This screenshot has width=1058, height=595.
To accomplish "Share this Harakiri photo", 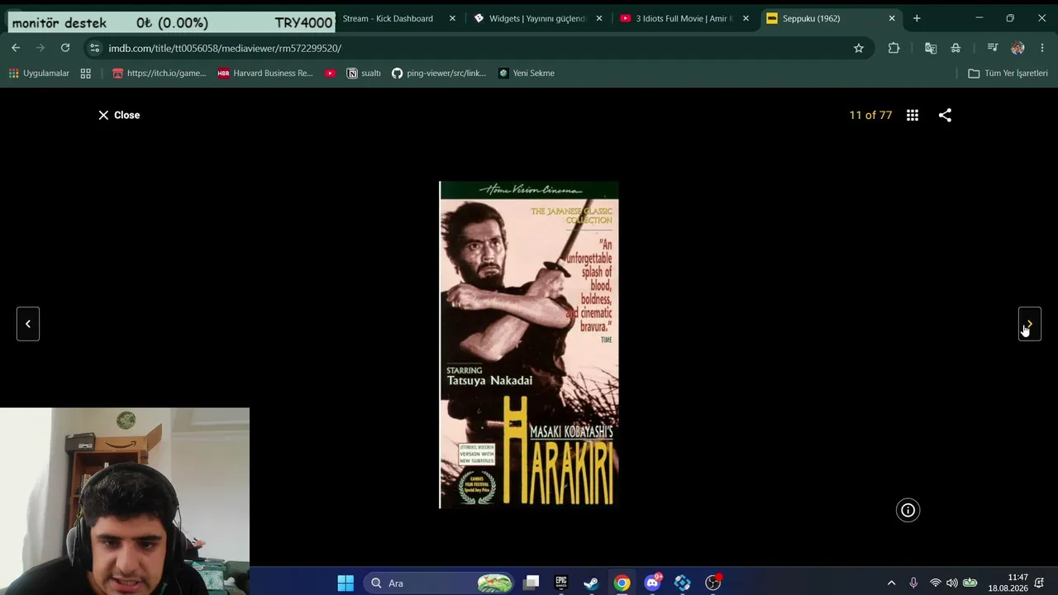I will tap(945, 115).
